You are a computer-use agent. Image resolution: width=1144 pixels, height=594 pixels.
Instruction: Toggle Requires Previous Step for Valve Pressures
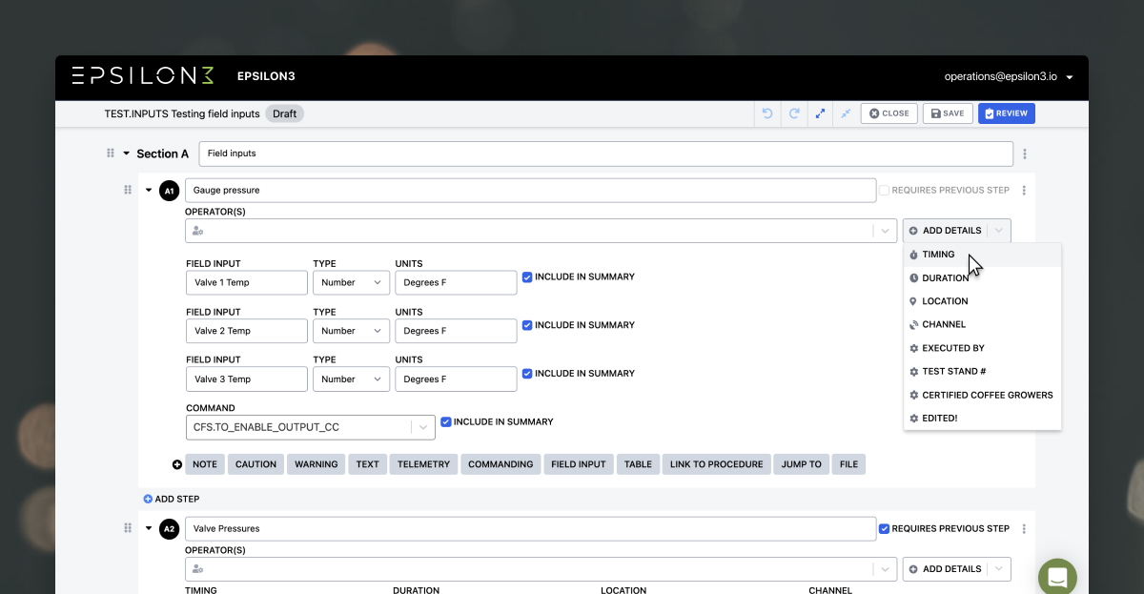(884, 528)
